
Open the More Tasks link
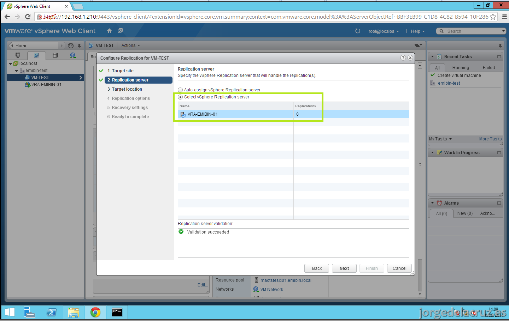[x=490, y=139]
